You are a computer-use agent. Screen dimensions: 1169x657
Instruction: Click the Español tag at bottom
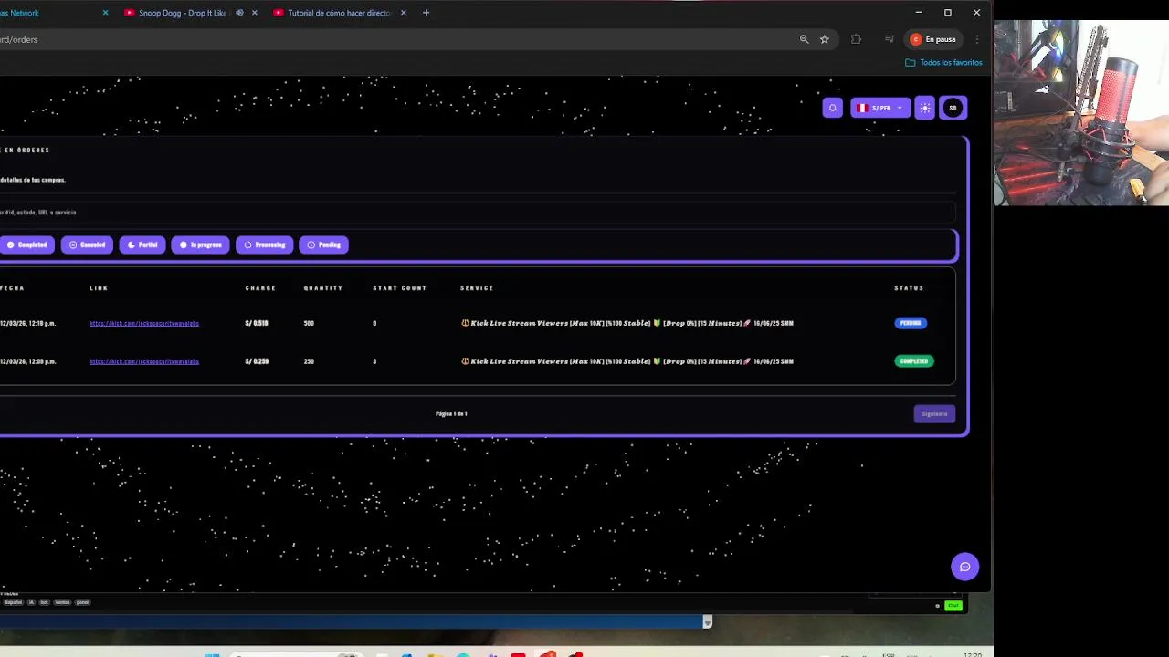13,602
